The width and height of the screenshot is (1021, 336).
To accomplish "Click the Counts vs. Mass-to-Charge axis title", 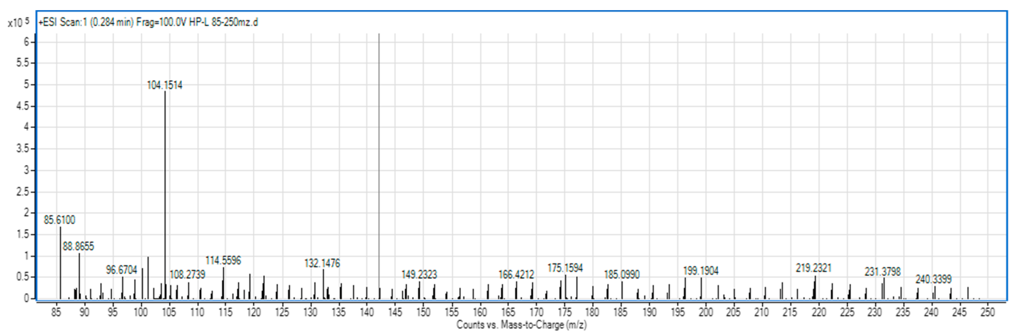I will (521, 325).
